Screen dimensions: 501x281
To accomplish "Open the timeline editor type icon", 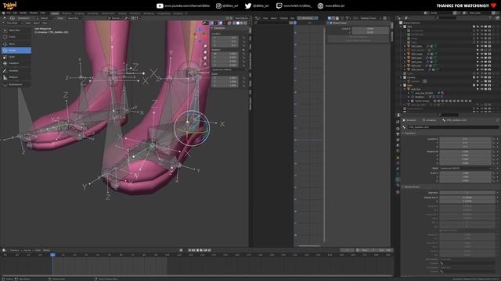I will click(x=4, y=251).
